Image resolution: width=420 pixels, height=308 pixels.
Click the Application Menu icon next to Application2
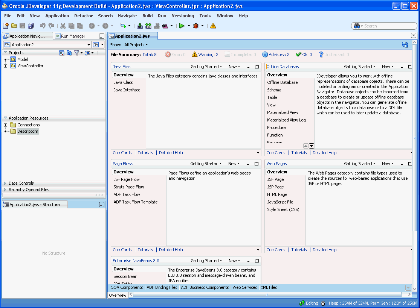point(96,45)
